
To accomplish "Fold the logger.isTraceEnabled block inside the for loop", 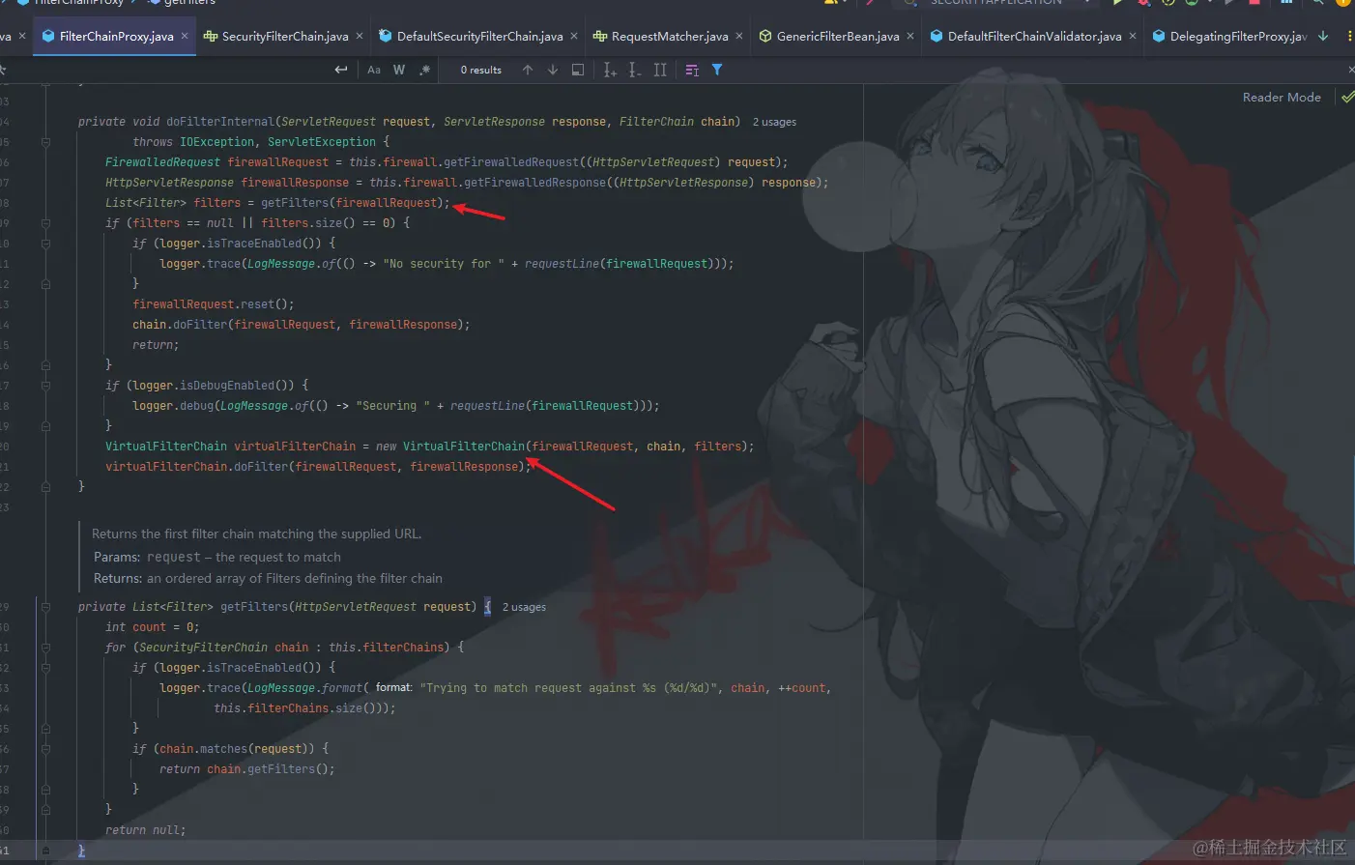I will click(45, 668).
